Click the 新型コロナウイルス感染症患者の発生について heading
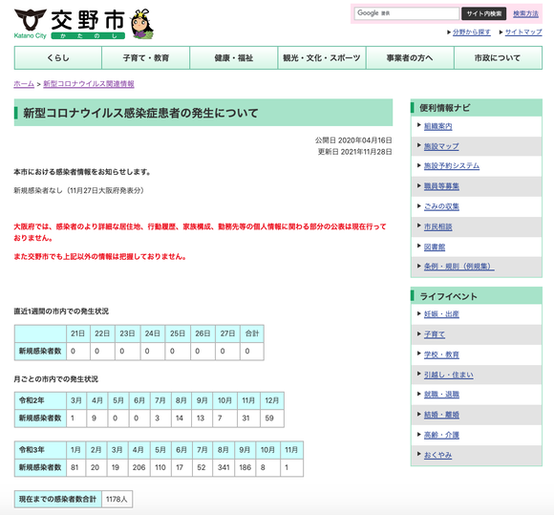This screenshot has width=554, height=515. 140,113
